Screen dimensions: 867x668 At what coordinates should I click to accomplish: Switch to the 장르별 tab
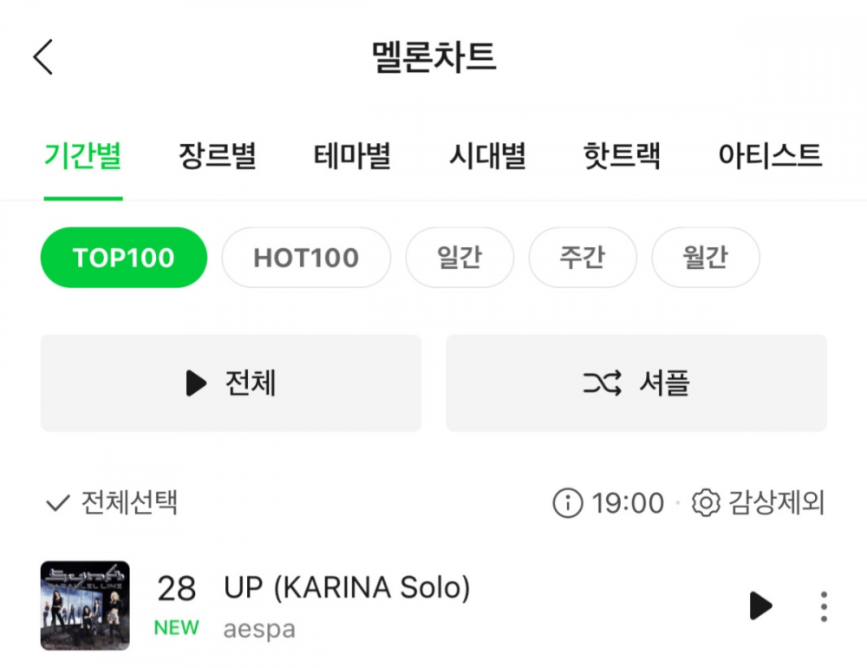click(218, 155)
